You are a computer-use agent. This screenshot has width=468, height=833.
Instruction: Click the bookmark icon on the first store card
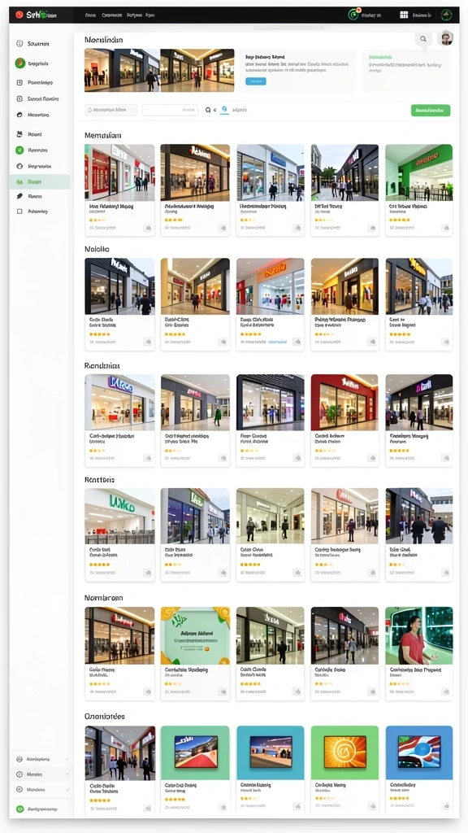point(148,228)
